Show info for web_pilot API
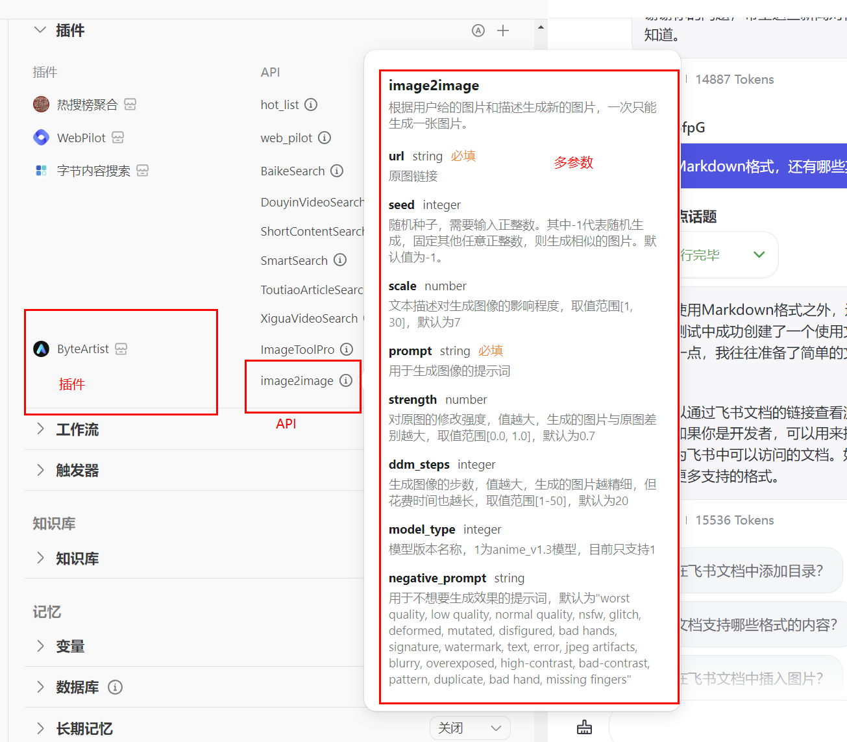847x742 pixels. pos(325,138)
